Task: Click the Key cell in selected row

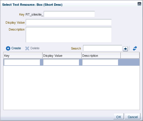Action: (22, 62)
